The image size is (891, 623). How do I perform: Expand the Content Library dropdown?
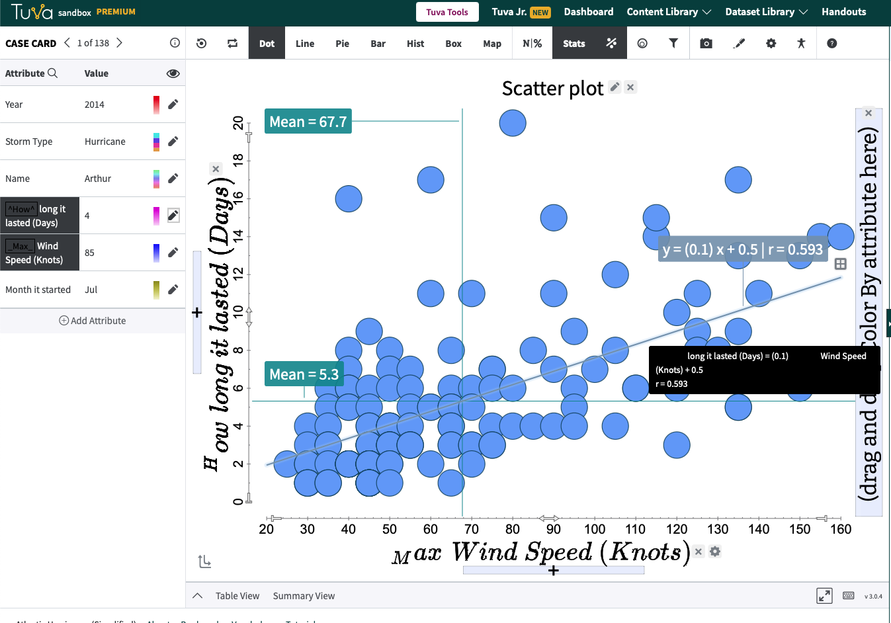tap(669, 12)
